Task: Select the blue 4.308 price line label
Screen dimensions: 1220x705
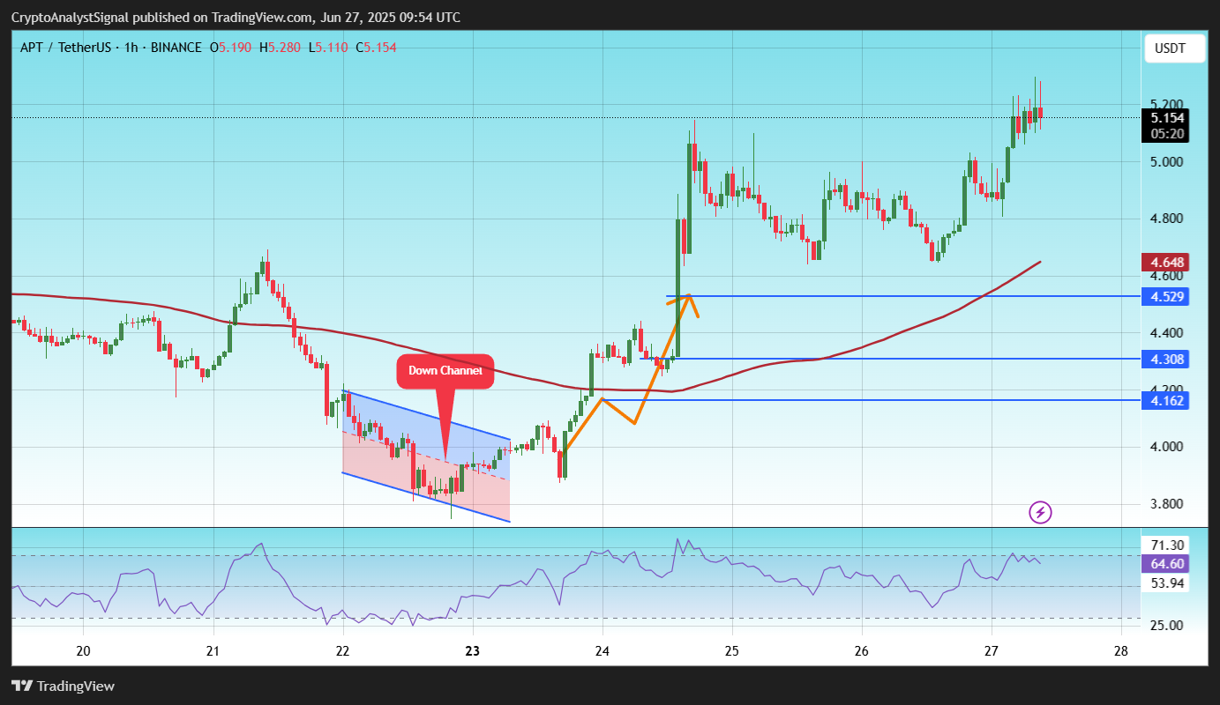Action: (1167, 359)
